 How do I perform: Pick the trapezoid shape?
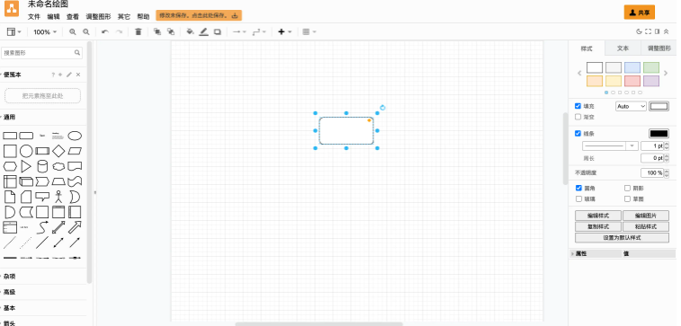pos(58,181)
